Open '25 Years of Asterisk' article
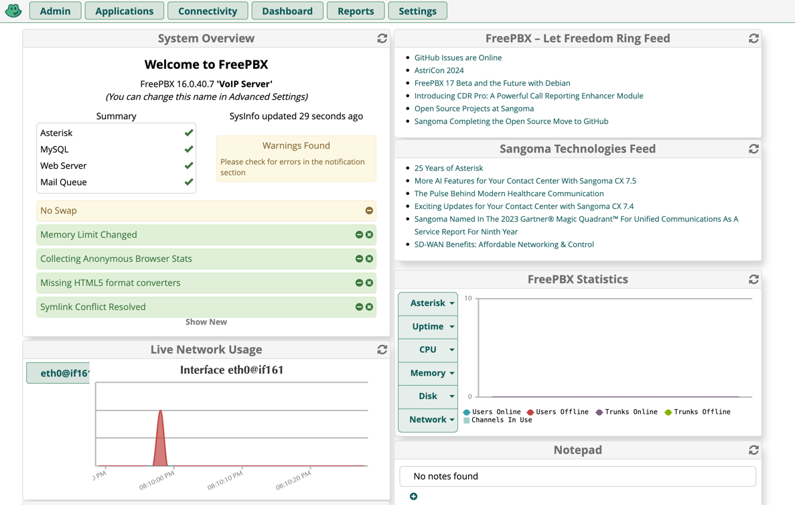Screen dimensions: 795x505 click(x=449, y=168)
